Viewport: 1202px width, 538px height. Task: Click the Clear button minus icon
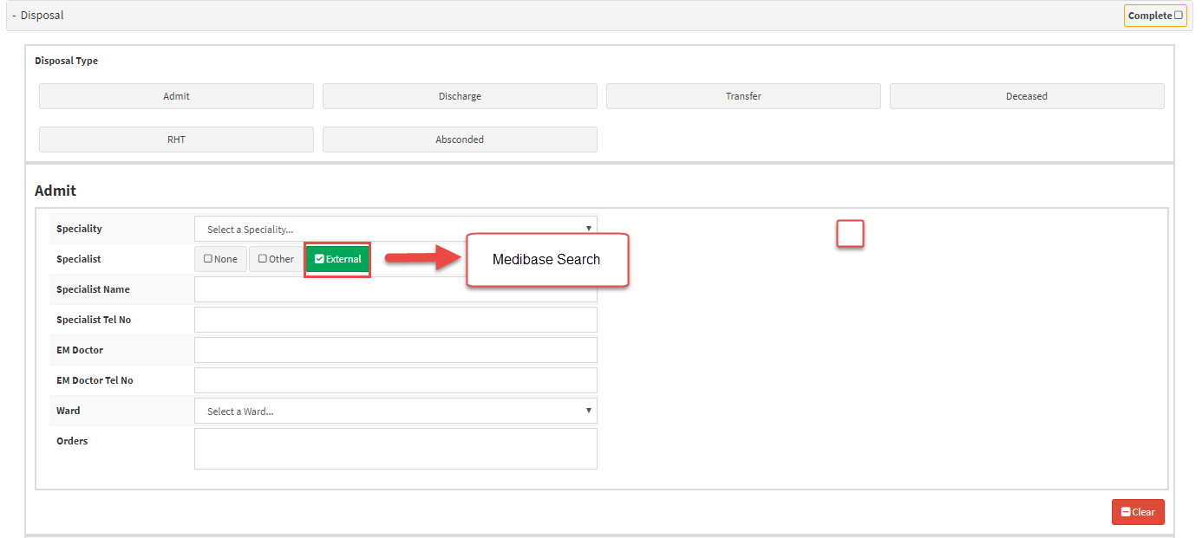1126,512
